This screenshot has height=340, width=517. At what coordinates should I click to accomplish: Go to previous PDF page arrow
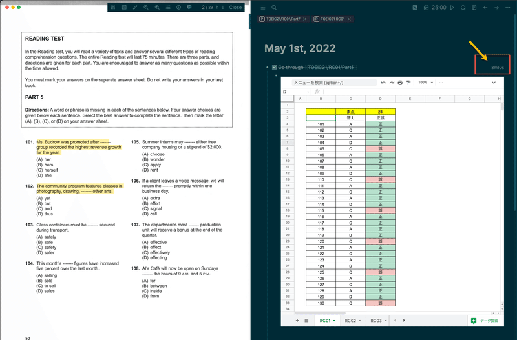[x=217, y=7]
